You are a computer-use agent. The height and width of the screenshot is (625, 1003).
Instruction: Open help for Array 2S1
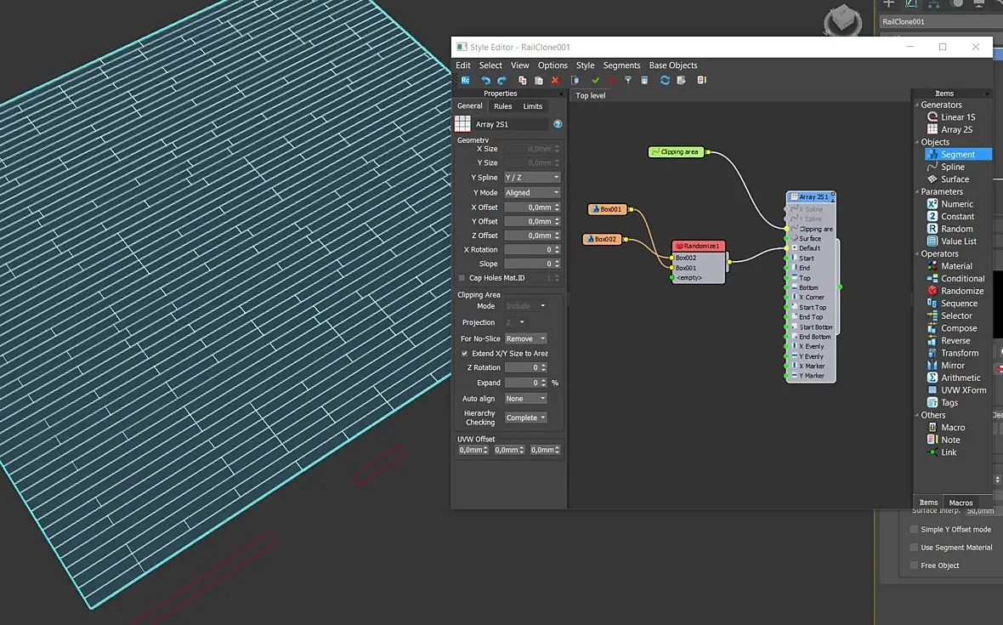point(558,124)
